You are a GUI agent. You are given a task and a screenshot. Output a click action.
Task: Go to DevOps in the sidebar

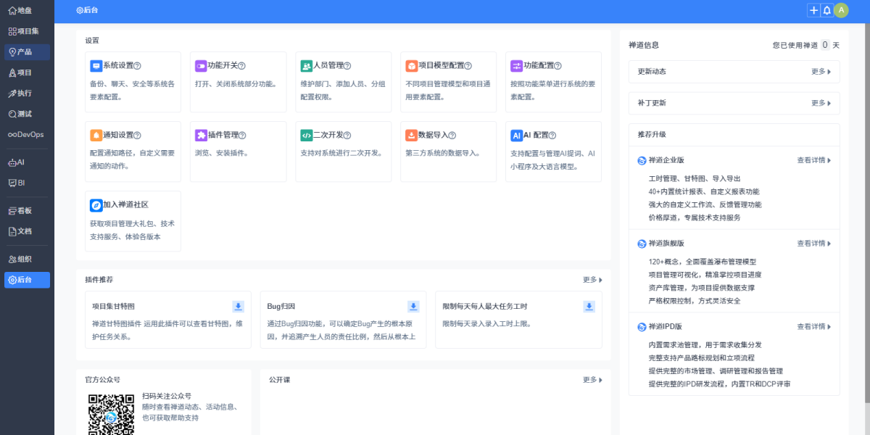(x=27, y=134)
